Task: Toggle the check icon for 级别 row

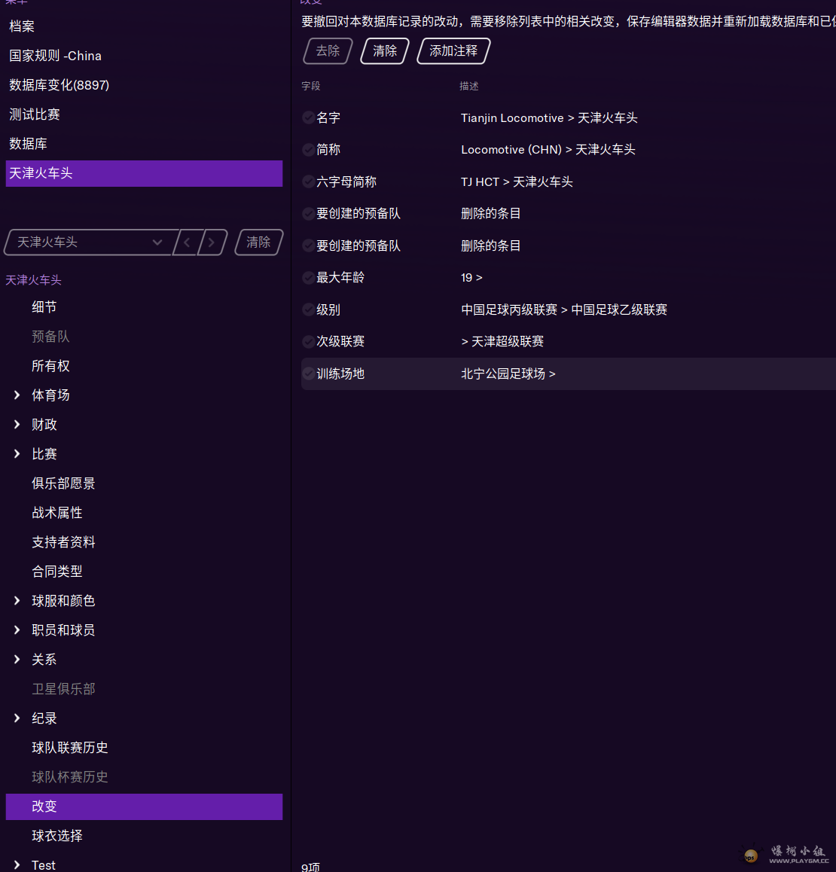Action: point(309,309)
